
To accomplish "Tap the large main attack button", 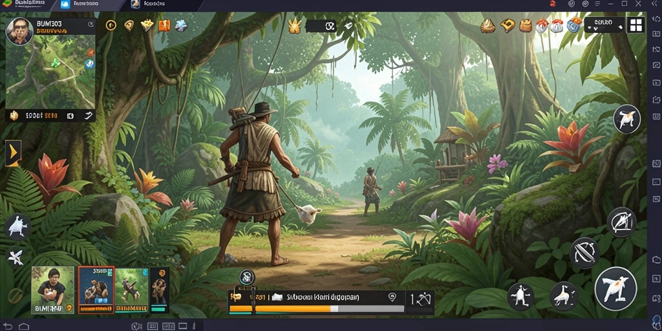I will click(x=615, y=289).
